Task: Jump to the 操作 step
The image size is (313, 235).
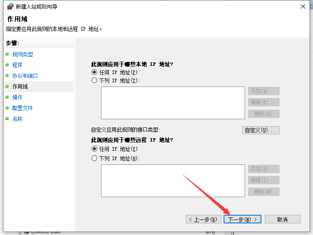Action: pyautogui.click(x=18, y=97)
